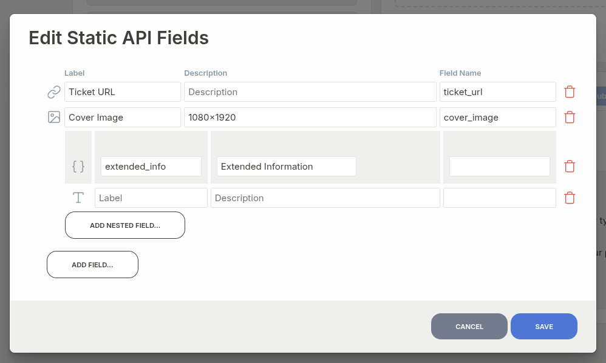Image resolution: width=606 pixels, height=363 pixels.
Task: Click the Add Field button
Action: point(92,265)
